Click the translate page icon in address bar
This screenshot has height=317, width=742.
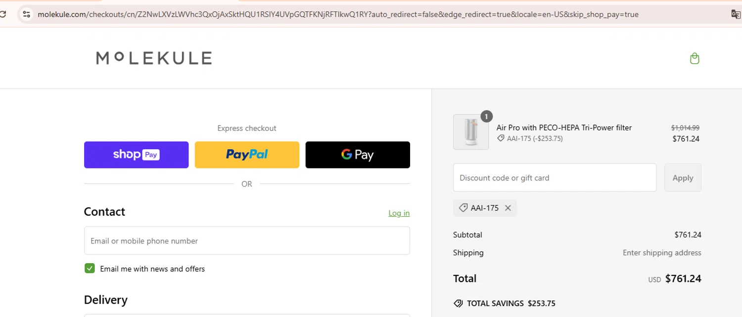[x=736, y=14]
